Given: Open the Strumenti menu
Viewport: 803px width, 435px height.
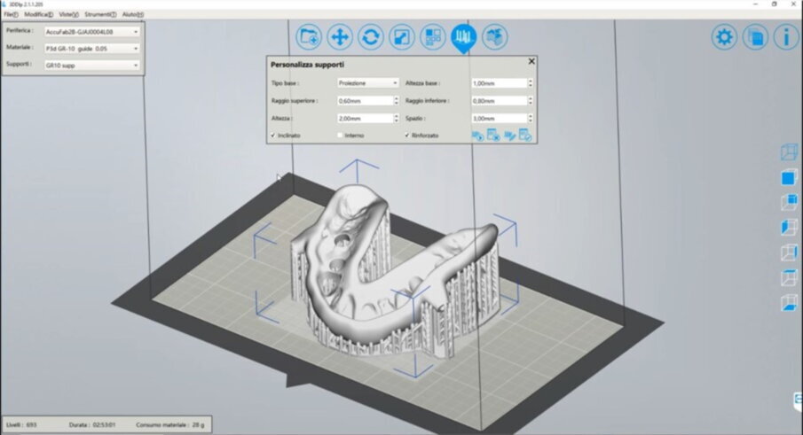Looking at the screenshot, I should (100, 15).
